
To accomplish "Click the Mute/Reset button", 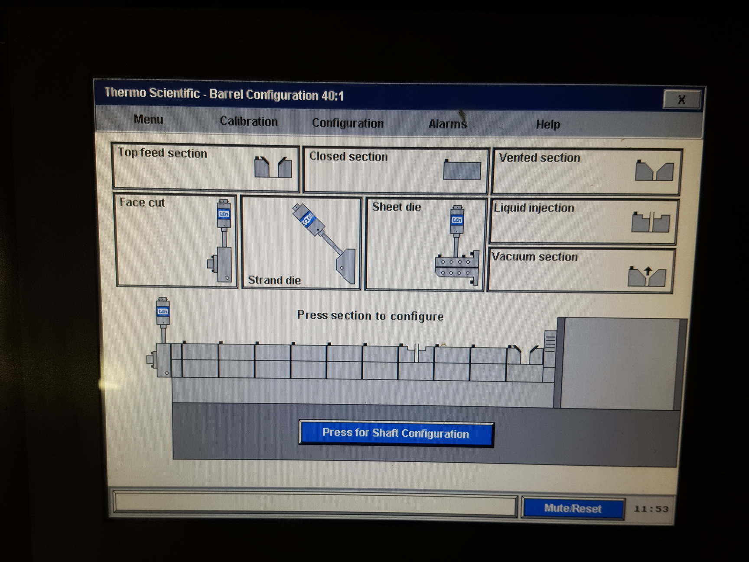I will [x=573, y=508].
